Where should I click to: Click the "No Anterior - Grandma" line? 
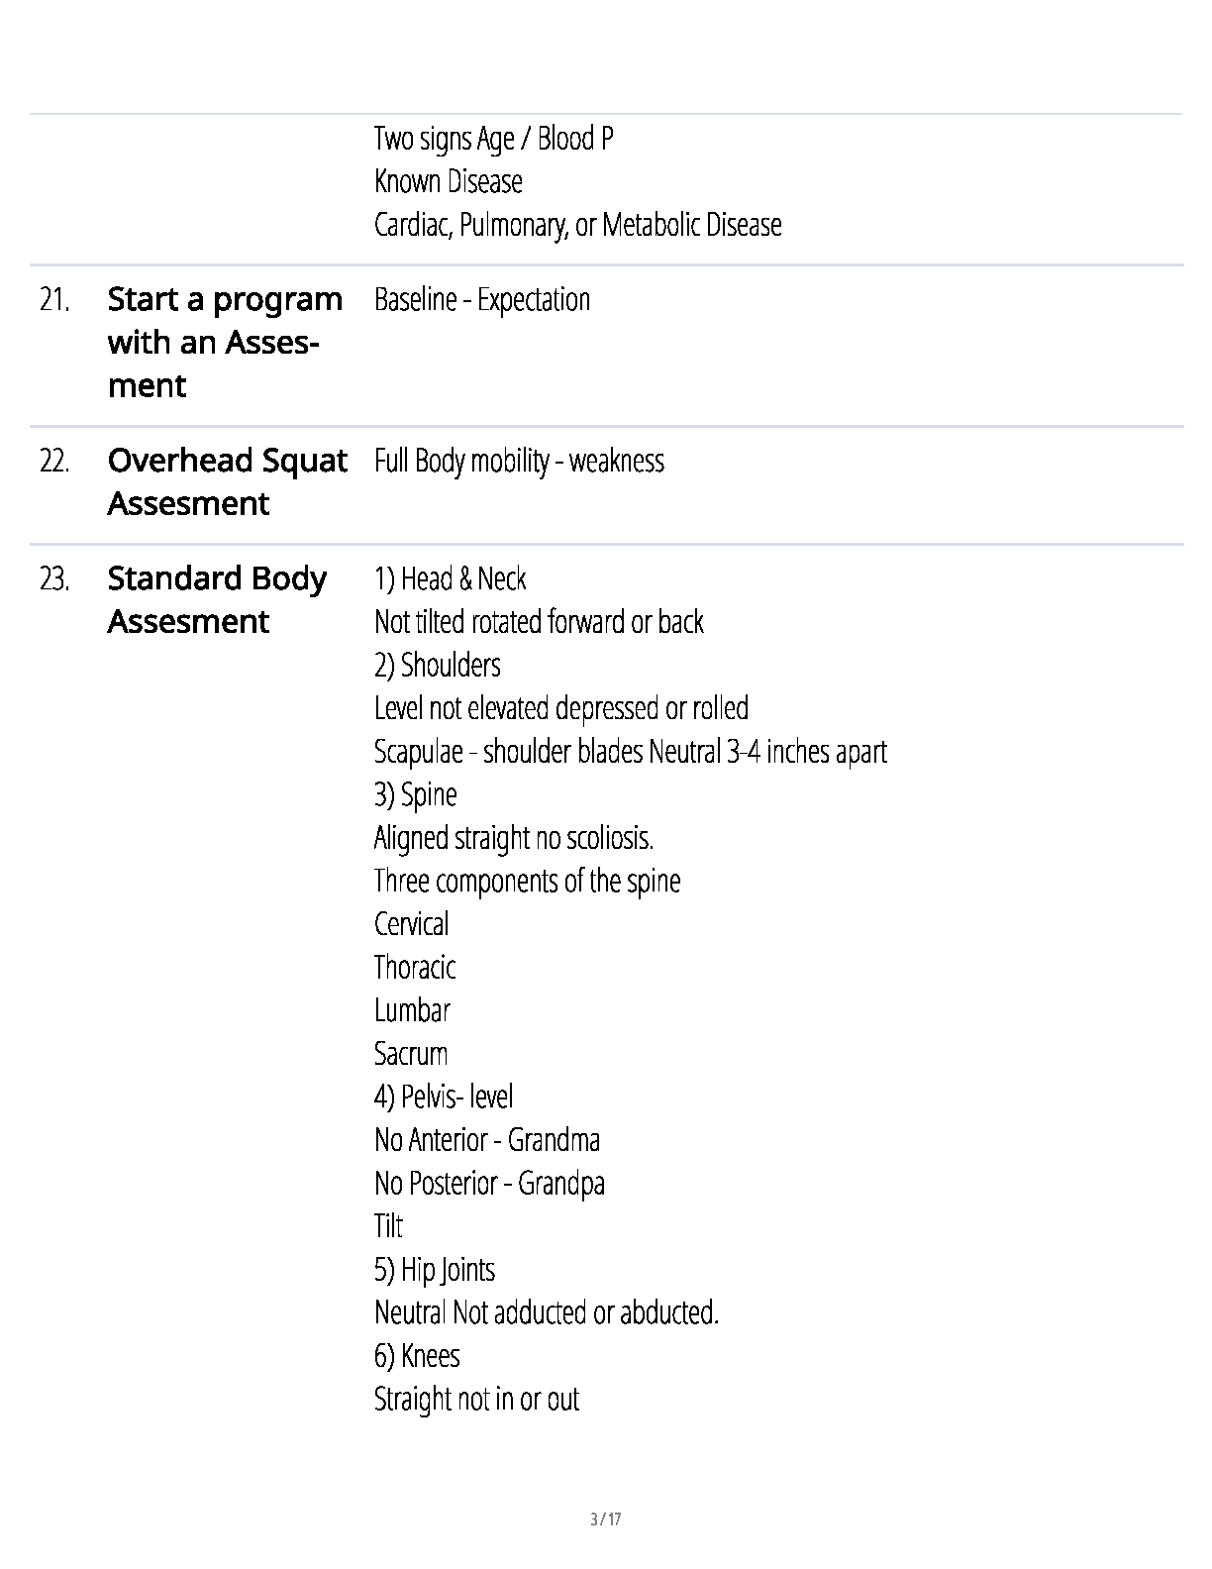pyautogui.click(x=486, y=1140)
